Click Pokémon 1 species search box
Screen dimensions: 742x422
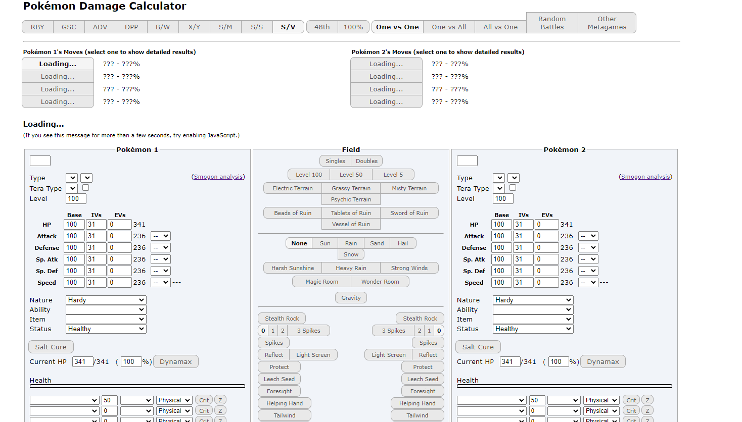tap(40, 161)
